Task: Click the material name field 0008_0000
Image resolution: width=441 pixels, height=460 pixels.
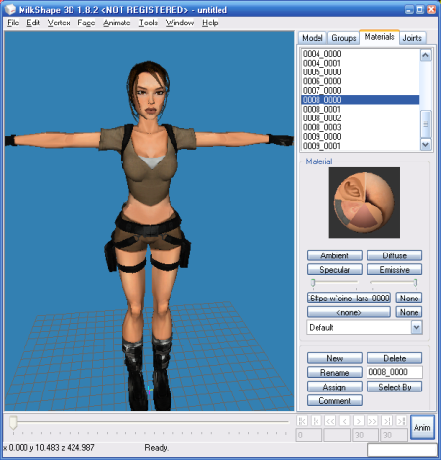Action: [x=395, y=372]
